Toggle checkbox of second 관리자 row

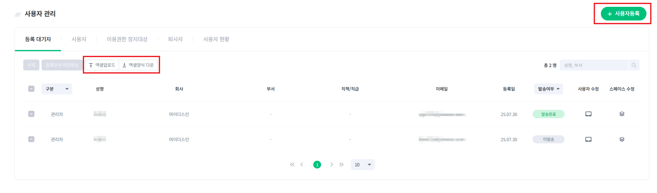pos(31,139)
